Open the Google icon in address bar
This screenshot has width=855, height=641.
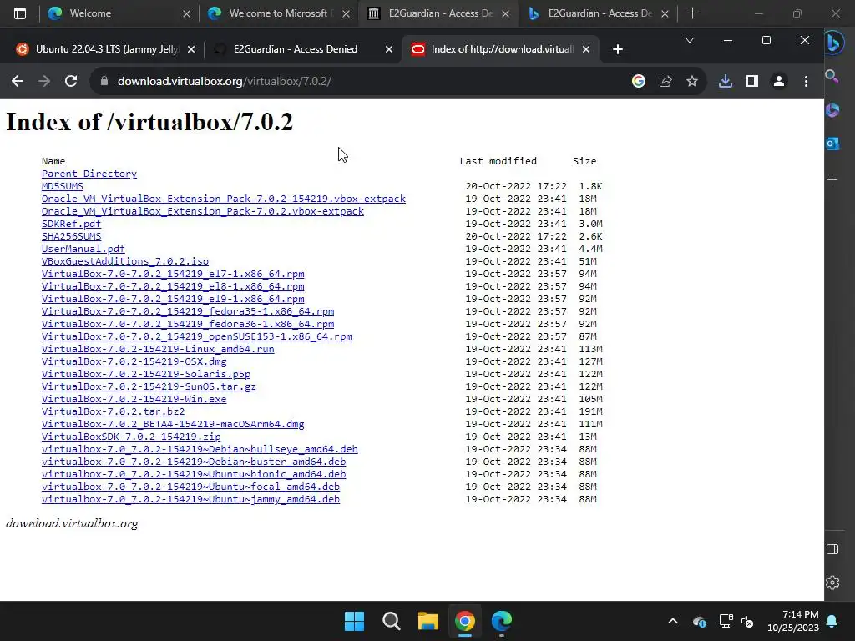tap(639, 81)
